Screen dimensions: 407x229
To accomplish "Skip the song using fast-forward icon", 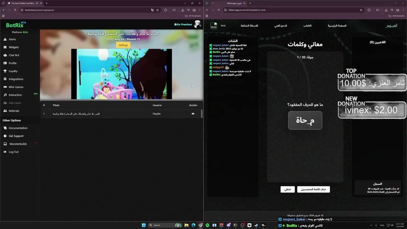I will (x=193, y=114).
